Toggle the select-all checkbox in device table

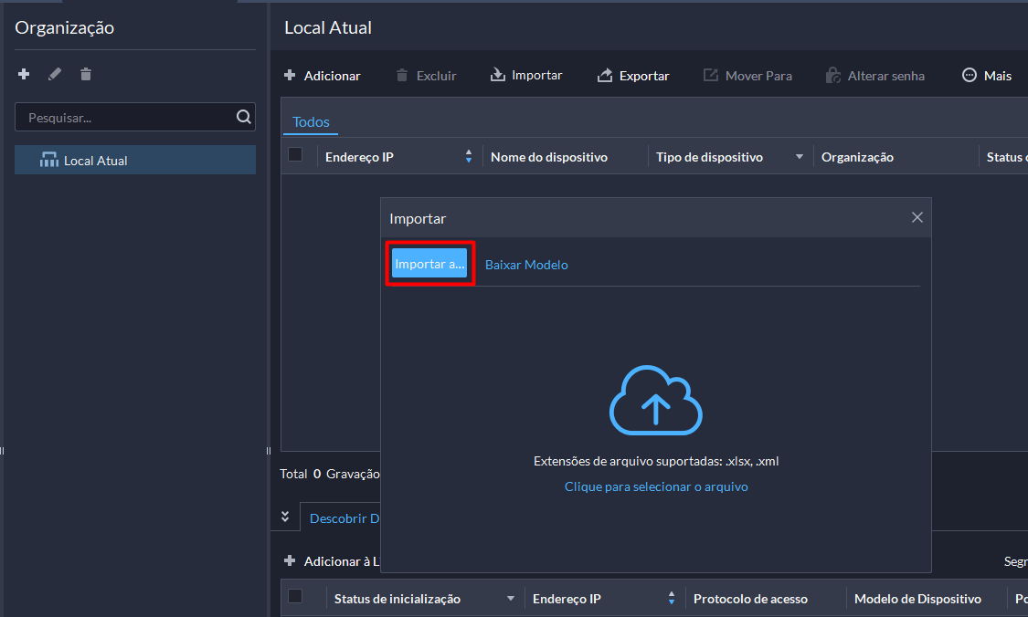[295, 155]
